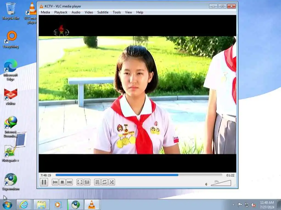Skip to next media in VLC
Screen dimensions: 281x210
(x=69, y=182)
